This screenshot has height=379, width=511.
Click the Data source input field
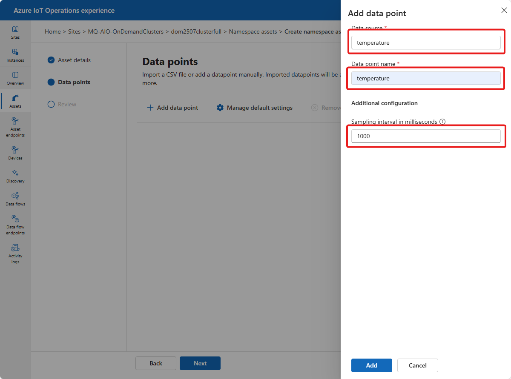426,43
